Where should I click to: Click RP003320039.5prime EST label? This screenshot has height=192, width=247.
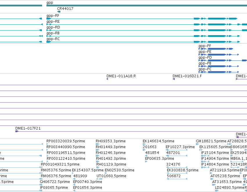pos(66,141)
